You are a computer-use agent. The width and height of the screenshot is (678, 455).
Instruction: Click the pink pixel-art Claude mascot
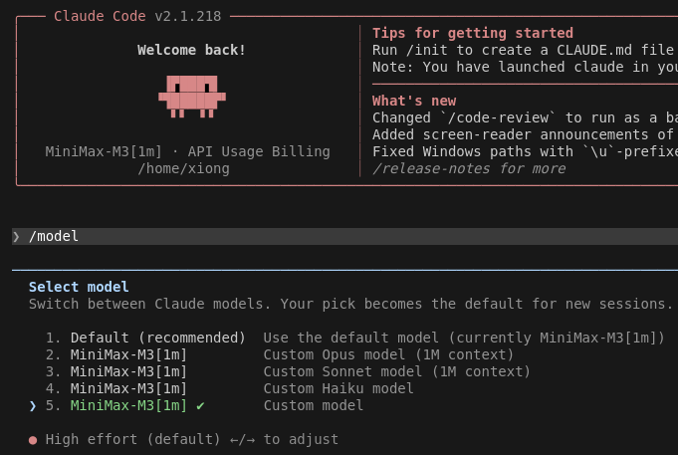[192, 97]
